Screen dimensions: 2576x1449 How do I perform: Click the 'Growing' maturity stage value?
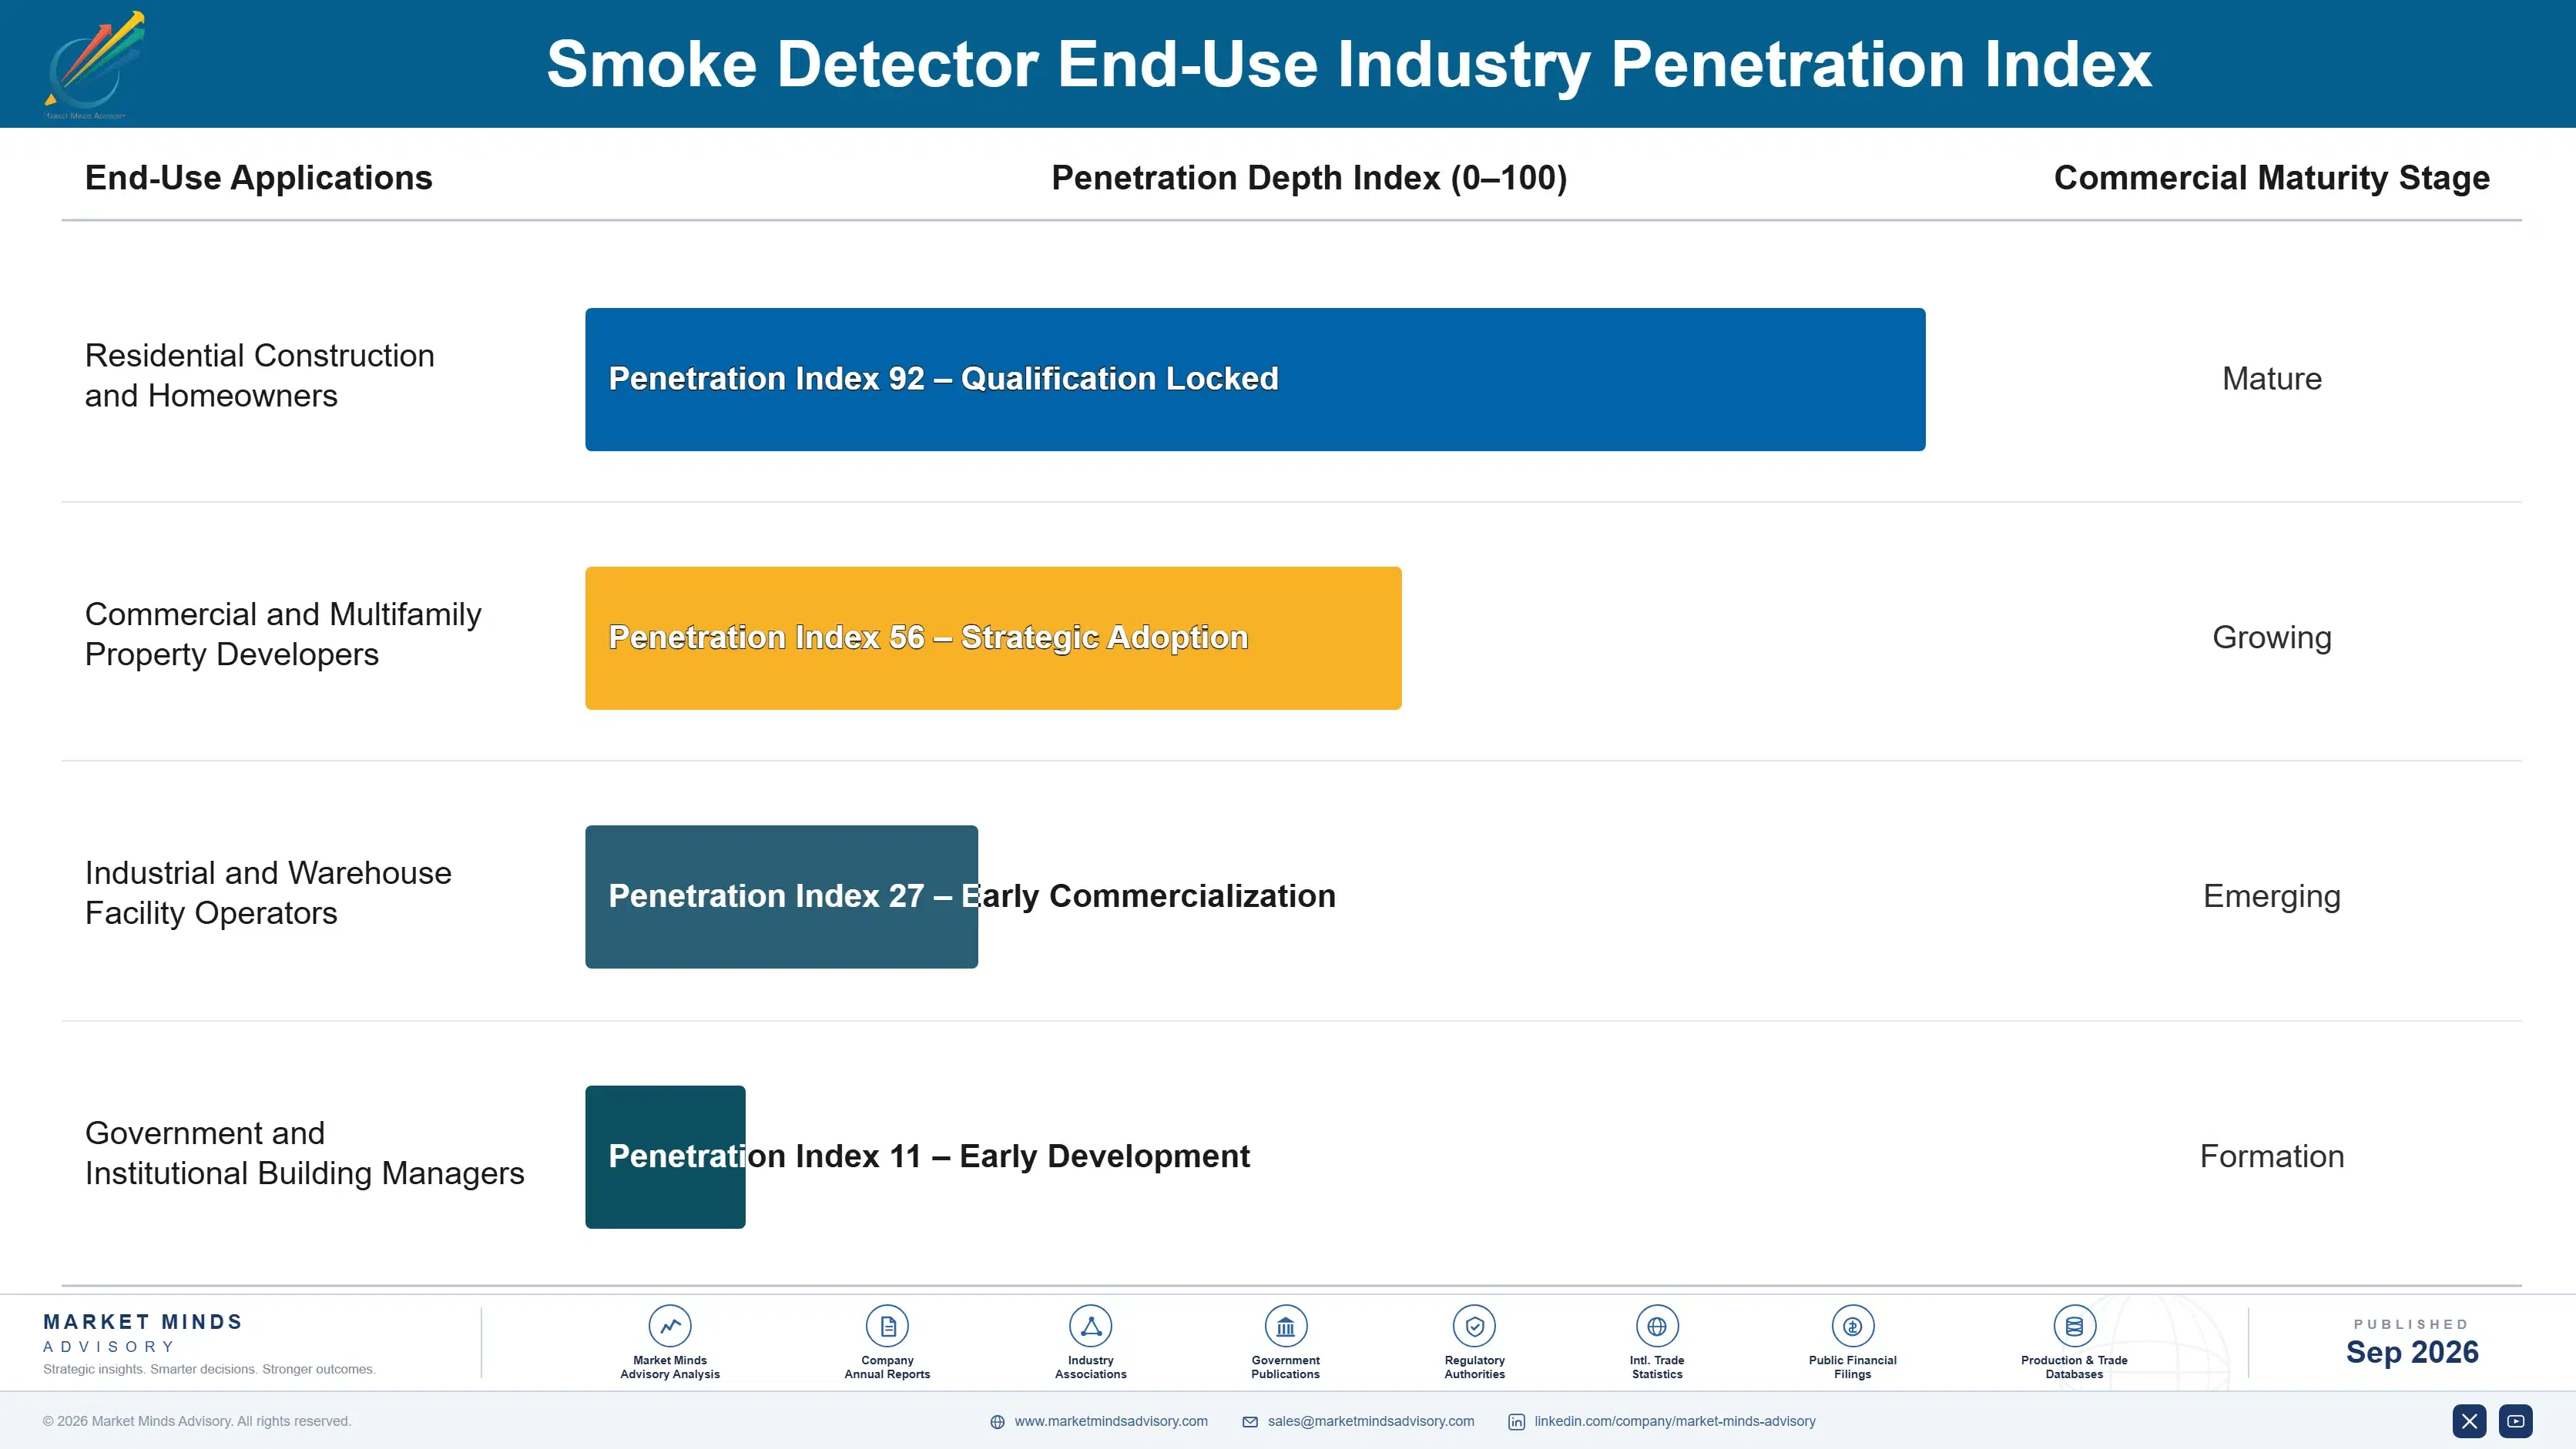tap(2271, 637)
